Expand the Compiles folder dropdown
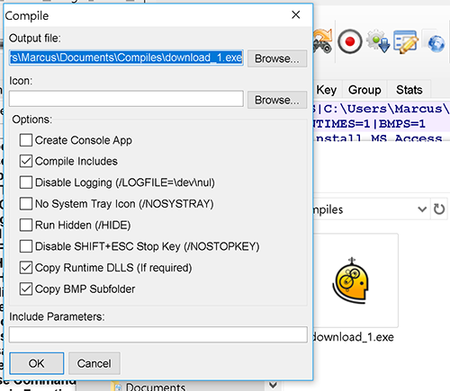This screenshot has height=391, width=450. [422, 209]
